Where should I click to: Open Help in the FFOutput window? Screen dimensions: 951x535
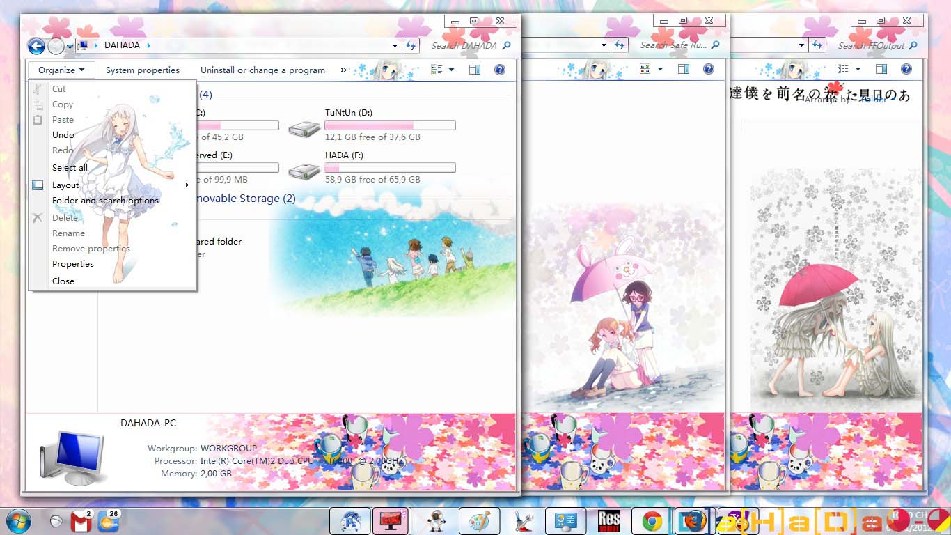(x=906, y=70)
